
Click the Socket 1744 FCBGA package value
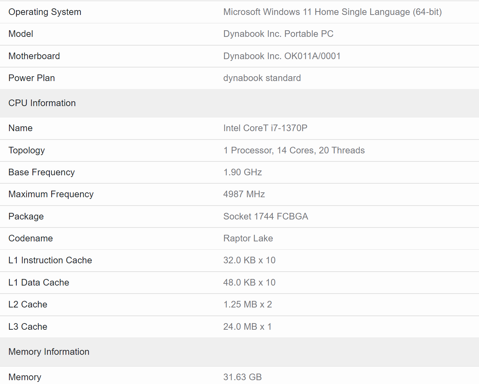[265, 216]
